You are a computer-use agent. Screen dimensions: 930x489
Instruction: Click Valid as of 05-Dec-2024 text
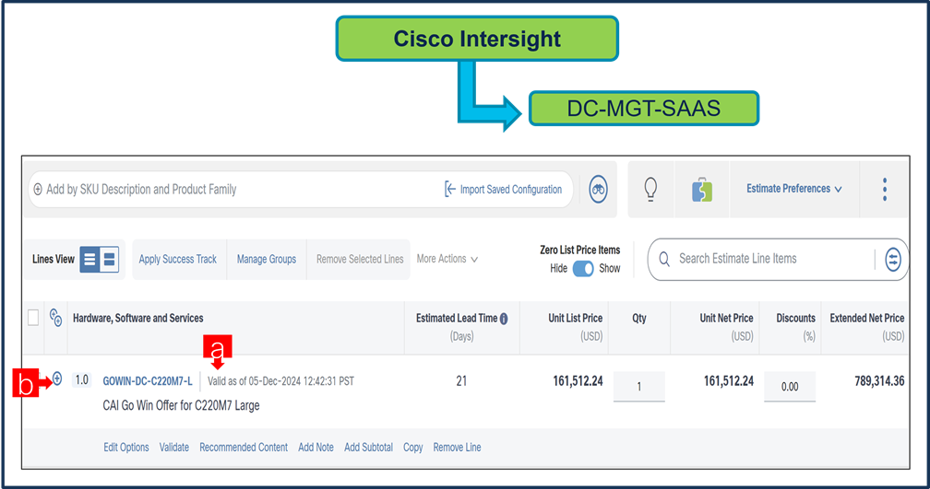click(280, 381)
